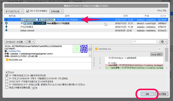Click the OK button

click(147, 94)
